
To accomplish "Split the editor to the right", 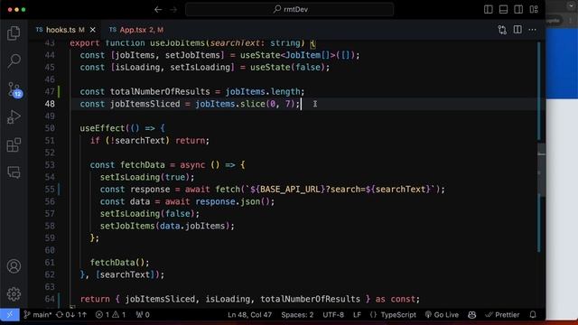I will (517, 30).
